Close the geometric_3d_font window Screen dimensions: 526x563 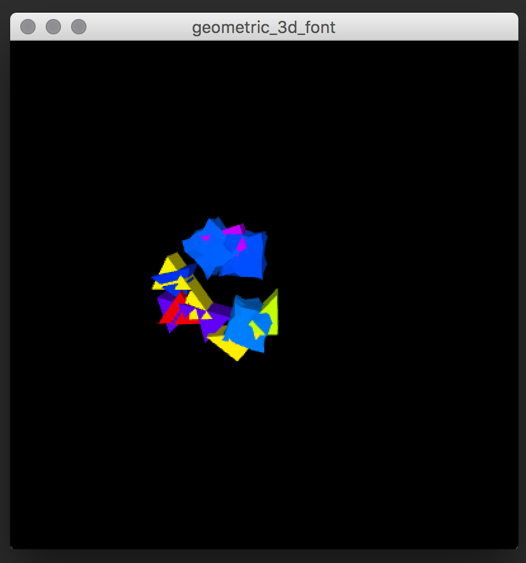click(28, 27)
